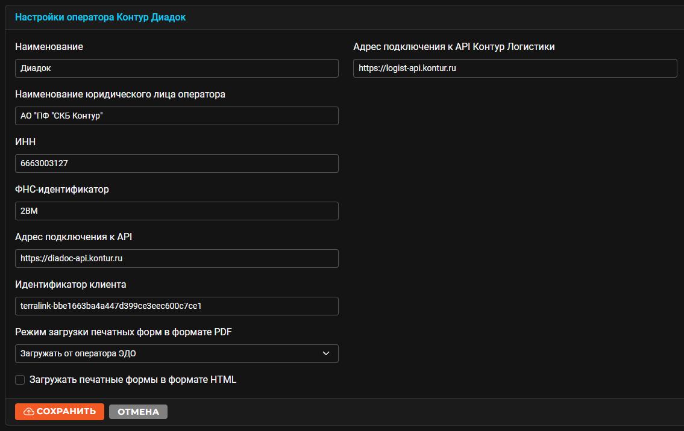Click the chevron arrow of the PDF mode dropdown
Image resolution: width=684 pixels, height=431 pixels.
[326, 353]
